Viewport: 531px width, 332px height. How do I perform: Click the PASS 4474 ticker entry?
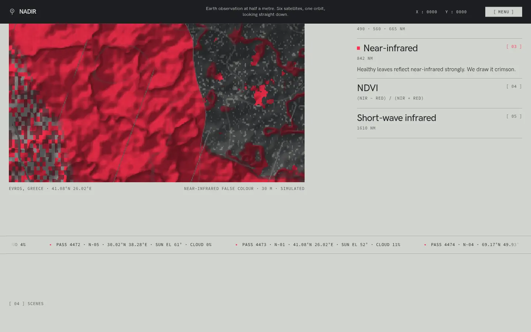point(475,245)
